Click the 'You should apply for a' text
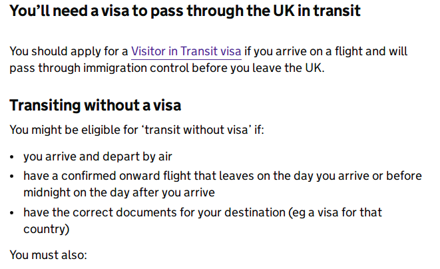 (x=69, y=51)
